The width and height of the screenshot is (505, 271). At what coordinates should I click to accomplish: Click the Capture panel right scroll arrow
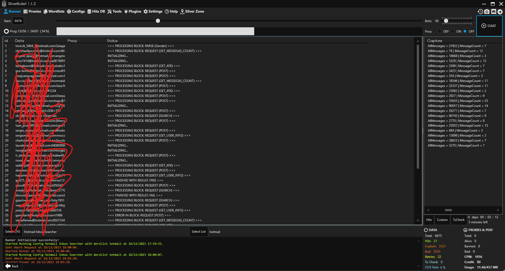[x=498, y=210]
